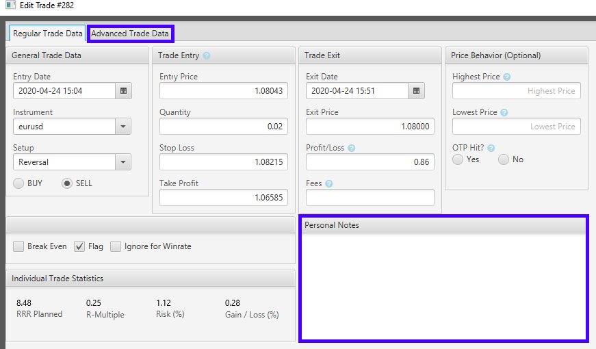Click the Highest Price input field
596x349 pixels.
(x=516, y=91)
